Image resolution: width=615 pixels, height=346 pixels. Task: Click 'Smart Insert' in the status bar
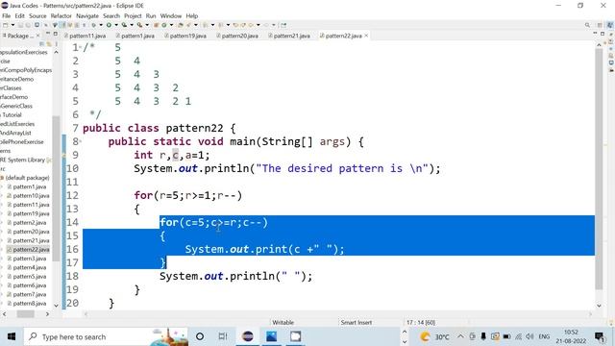pyautogui.click(x=357, y=323)
